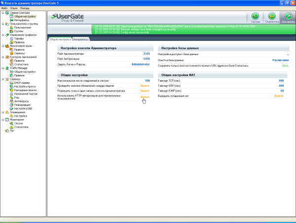Click the Пользователи user icon
The height and width of the screenshot is (223, 296).
(11, 28)
